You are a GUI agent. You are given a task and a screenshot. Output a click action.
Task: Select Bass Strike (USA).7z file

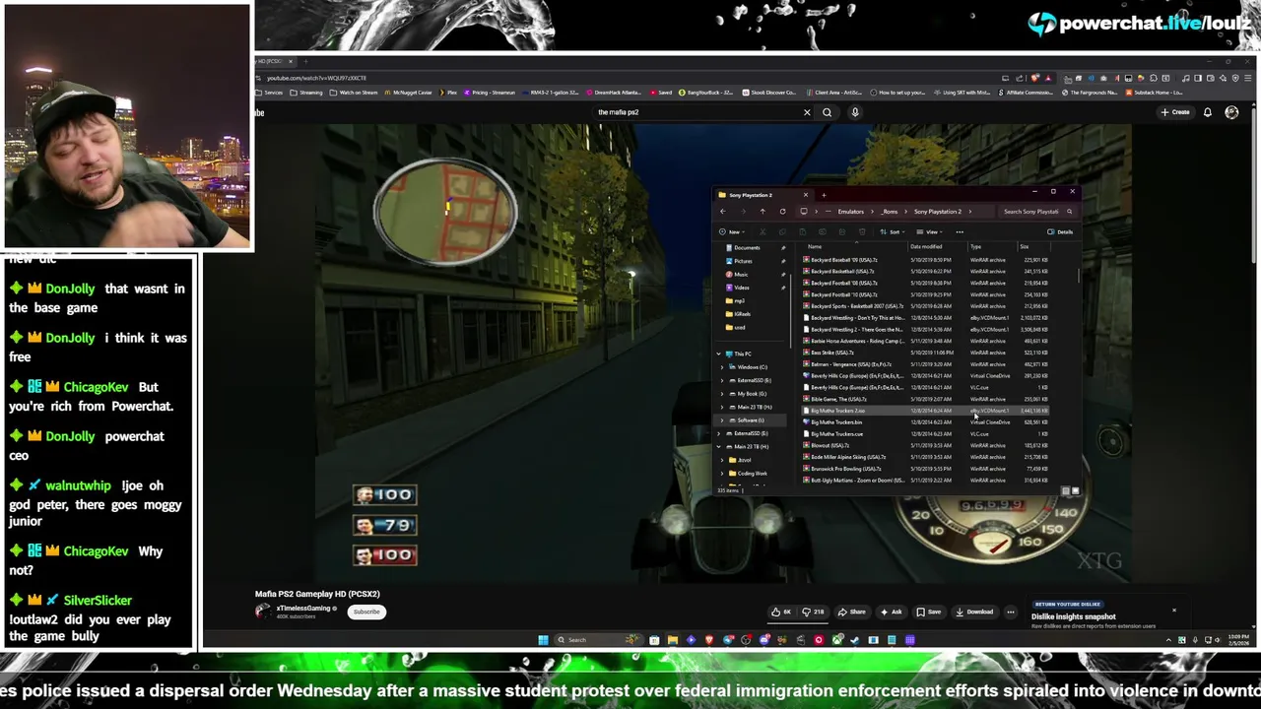[831, 353]
